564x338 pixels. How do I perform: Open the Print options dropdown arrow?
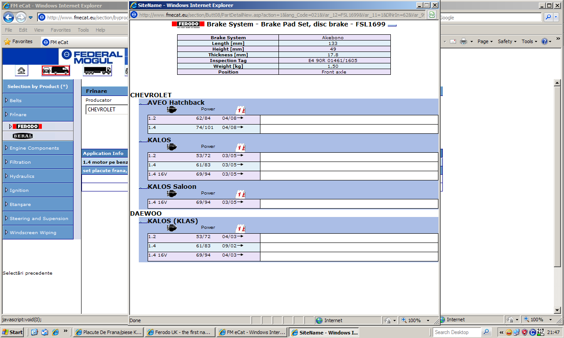(x=471, y=41)
